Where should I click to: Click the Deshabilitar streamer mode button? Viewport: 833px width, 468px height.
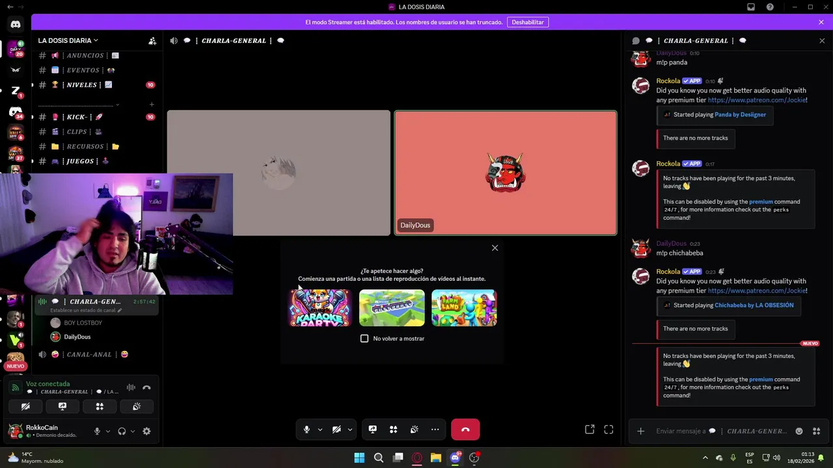(x=528, y=22)
